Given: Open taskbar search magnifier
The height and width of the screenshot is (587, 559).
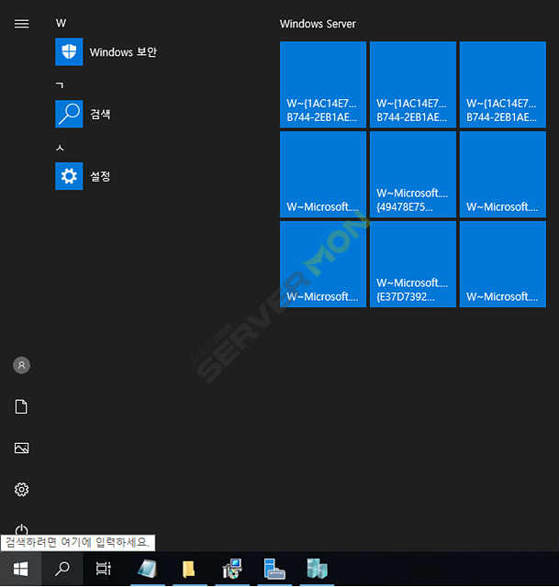Looking at the screenshot, I should click(x=62, y=569).
